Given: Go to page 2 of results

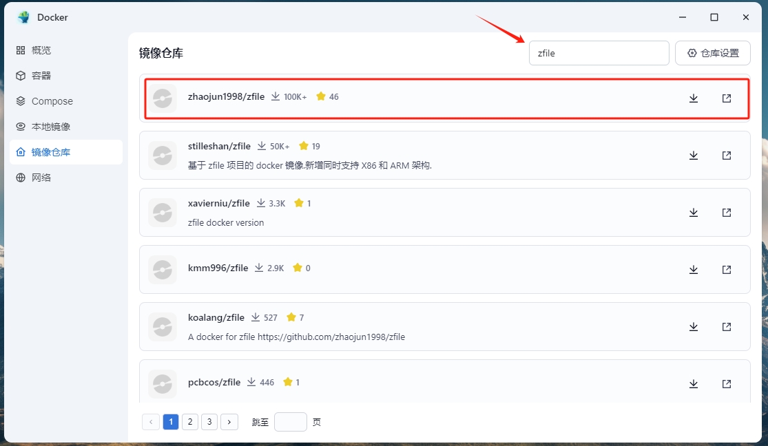Looking at the screenshot, I should pyautogui.click(x=190, y=421).
